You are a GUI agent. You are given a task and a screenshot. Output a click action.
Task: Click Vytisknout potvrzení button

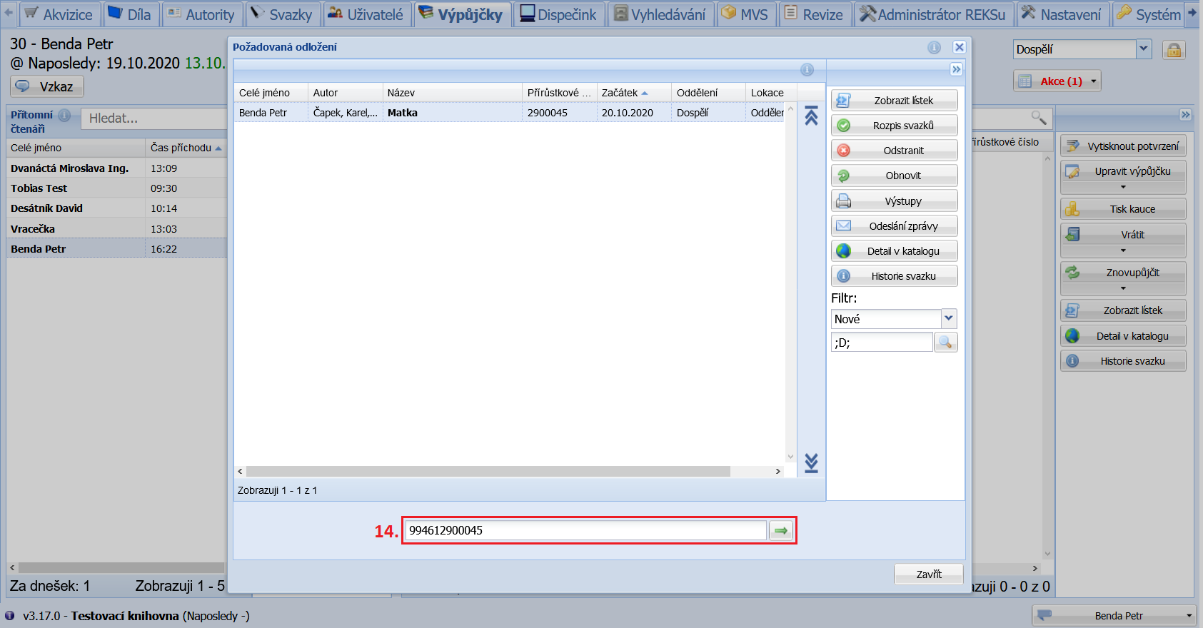tap(1123, 146)
